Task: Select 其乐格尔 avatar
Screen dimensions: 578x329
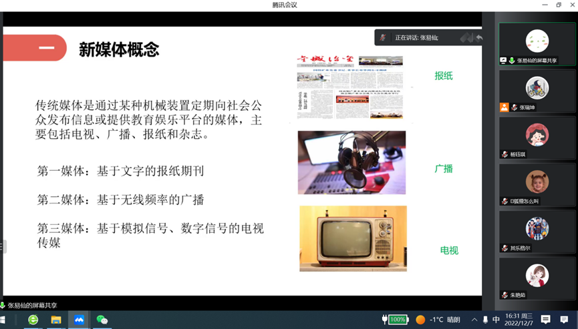Action: click(537, 228)
